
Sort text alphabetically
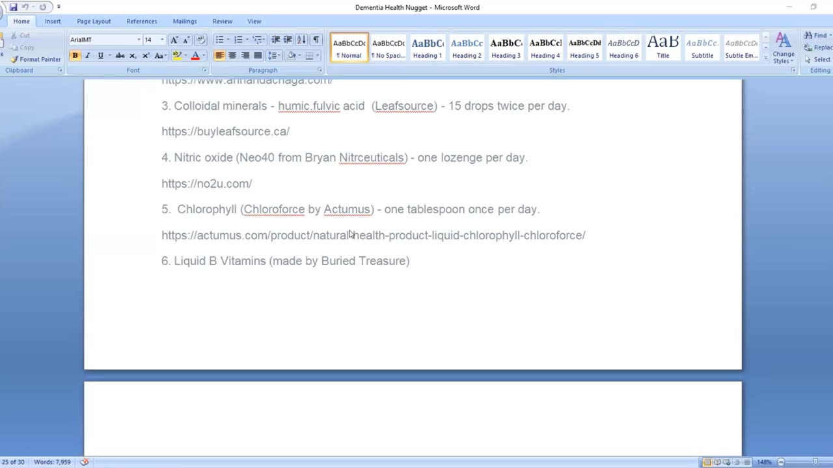coord(301,40)
